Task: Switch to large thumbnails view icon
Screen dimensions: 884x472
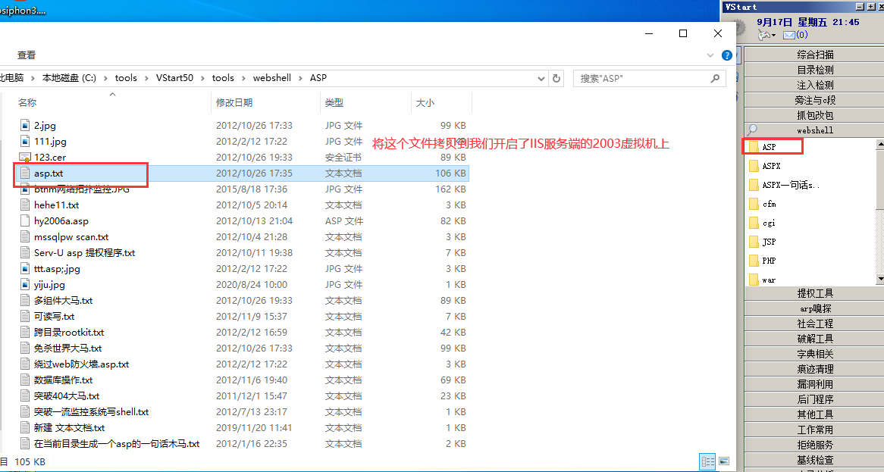Action: tap(724, 461)
